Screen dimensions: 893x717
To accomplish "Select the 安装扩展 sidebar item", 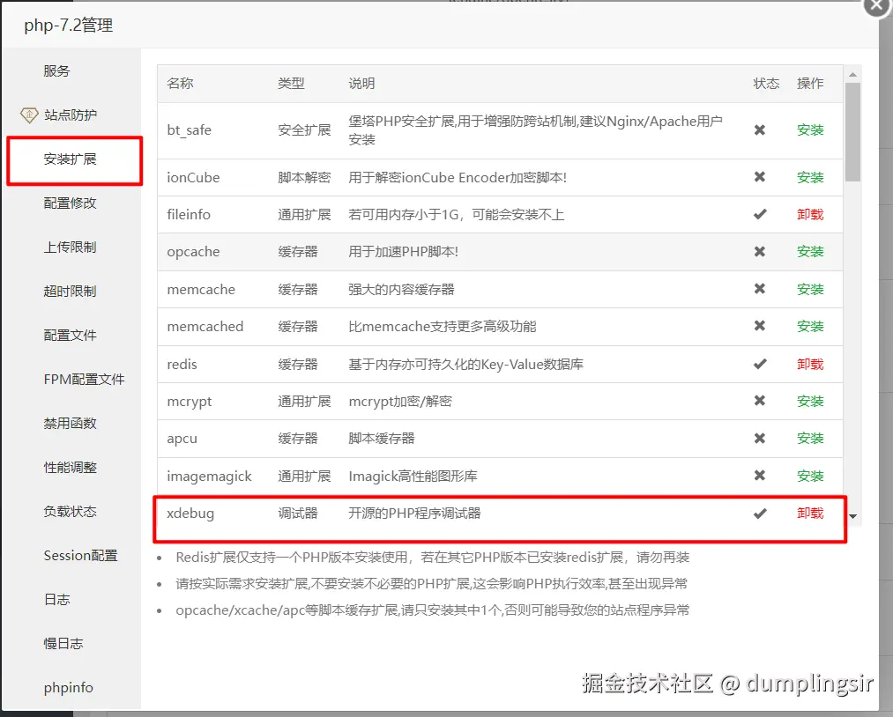I will [x=70, y=159].
